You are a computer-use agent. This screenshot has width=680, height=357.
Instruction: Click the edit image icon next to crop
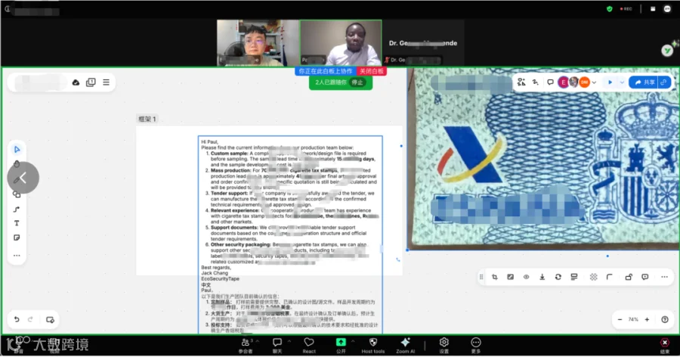pyautogui.click(x=511, y=277)
